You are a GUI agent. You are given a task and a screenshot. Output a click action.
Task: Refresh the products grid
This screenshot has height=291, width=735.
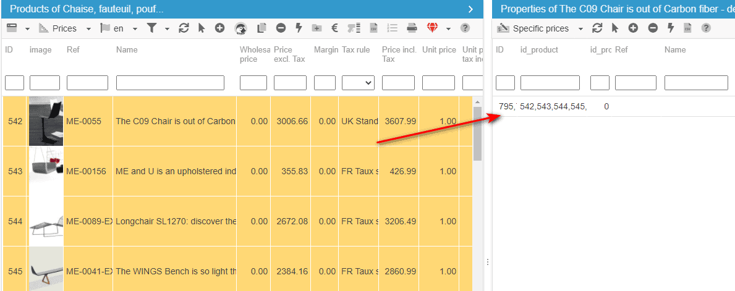[184, 28]
